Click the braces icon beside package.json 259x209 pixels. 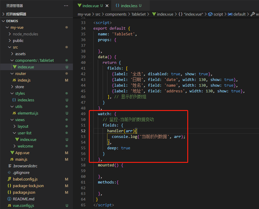click(9, 192)
